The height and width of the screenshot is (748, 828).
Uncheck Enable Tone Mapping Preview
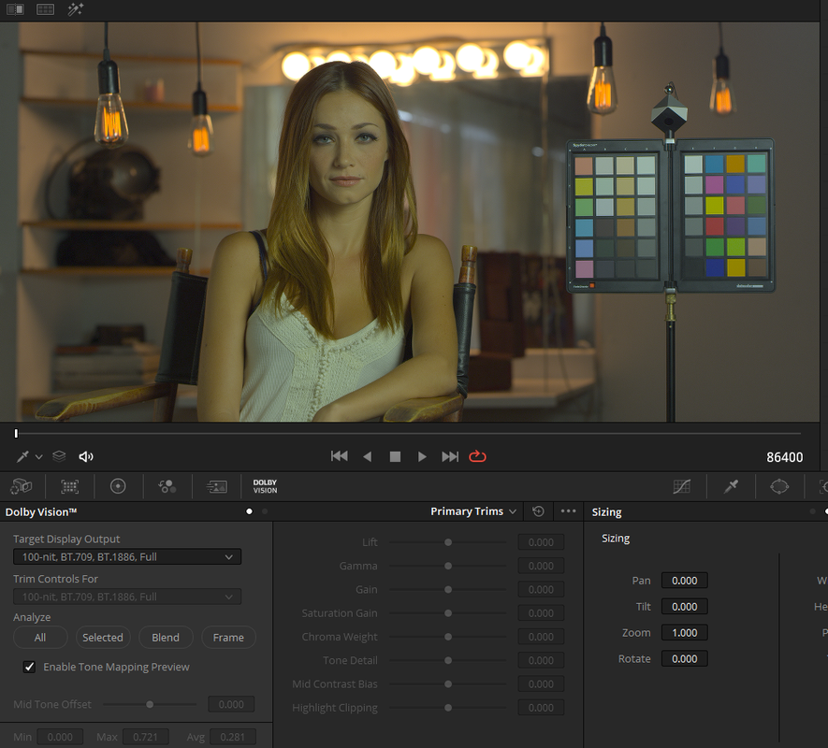click(30, 668)
